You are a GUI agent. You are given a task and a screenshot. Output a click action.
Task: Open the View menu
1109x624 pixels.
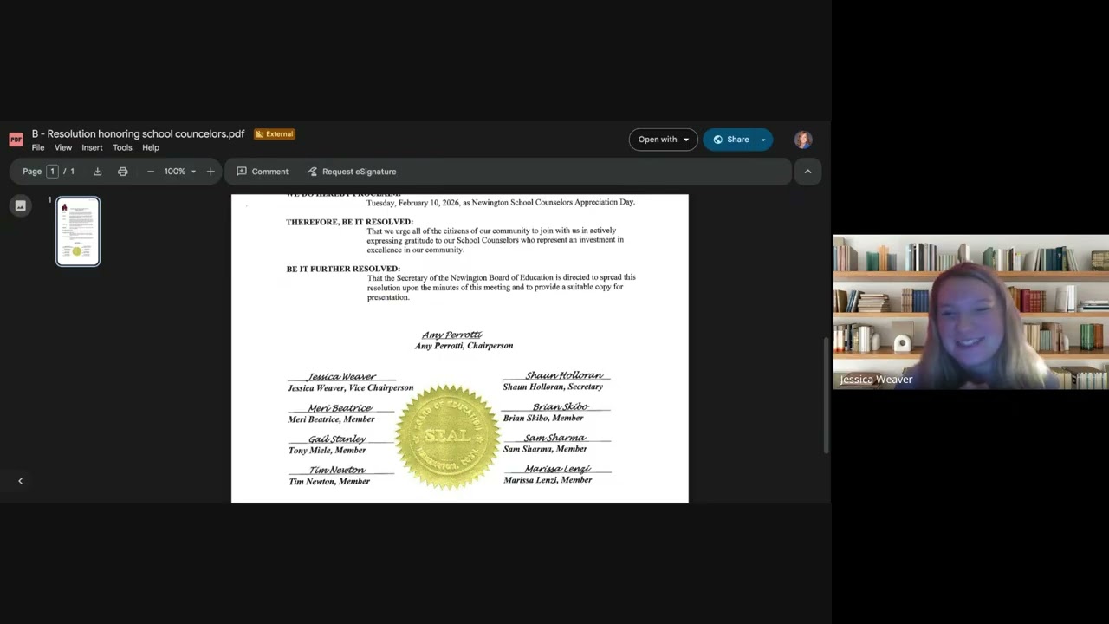(x=63, y=147)
